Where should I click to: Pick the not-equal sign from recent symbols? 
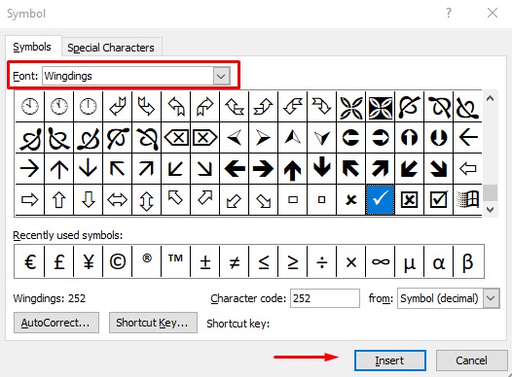[x=235, y=261]
